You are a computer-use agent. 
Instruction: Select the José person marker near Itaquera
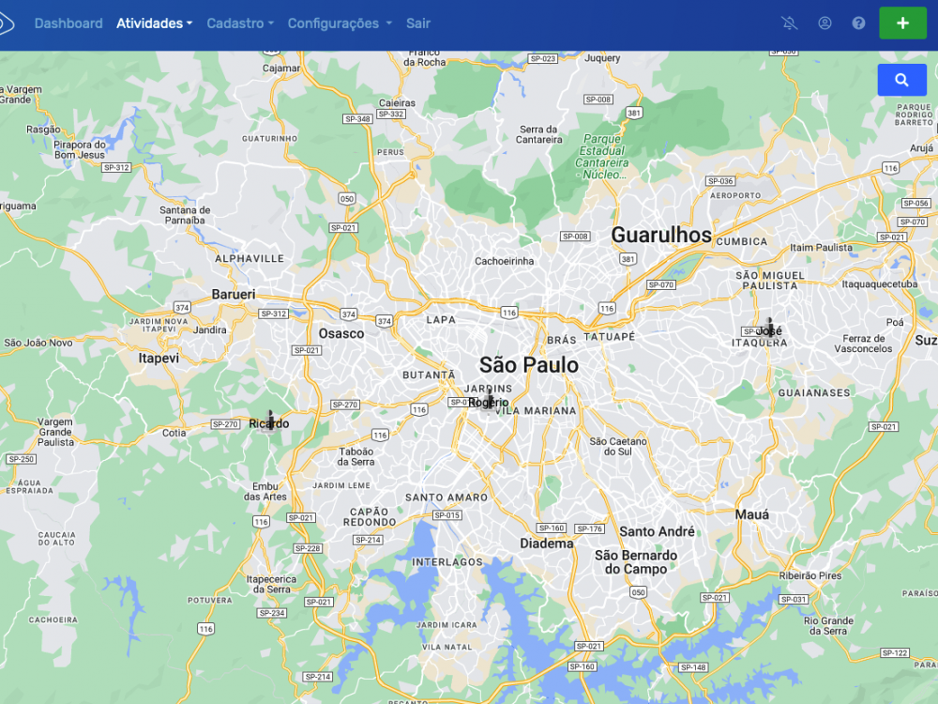tap(769, 329)
